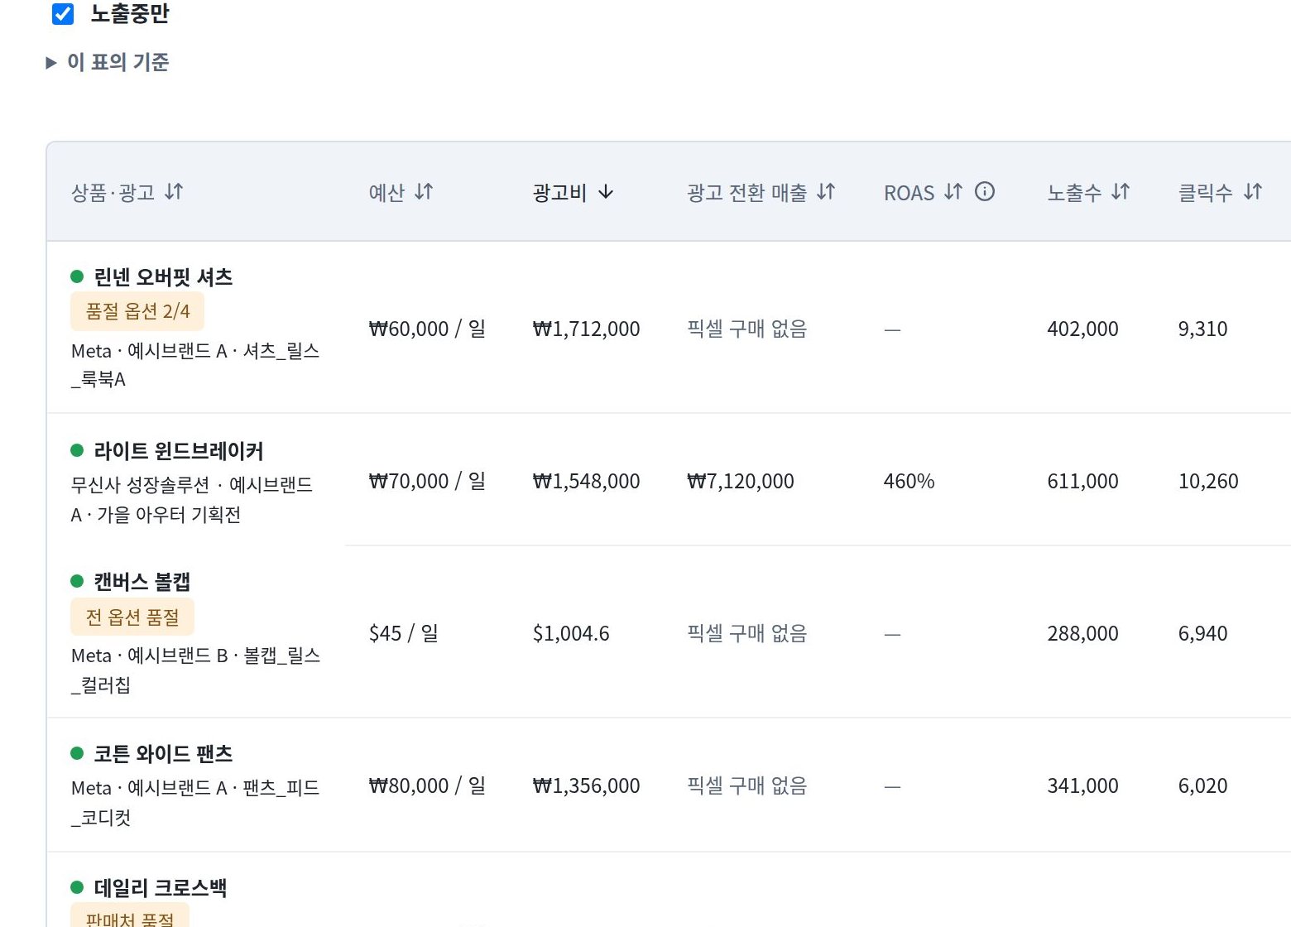The width and height of the screenshot is (1291, 927).
Task: Select the 611,000 impressions value
Action: pyautogui.click(x=1082, y=481)
